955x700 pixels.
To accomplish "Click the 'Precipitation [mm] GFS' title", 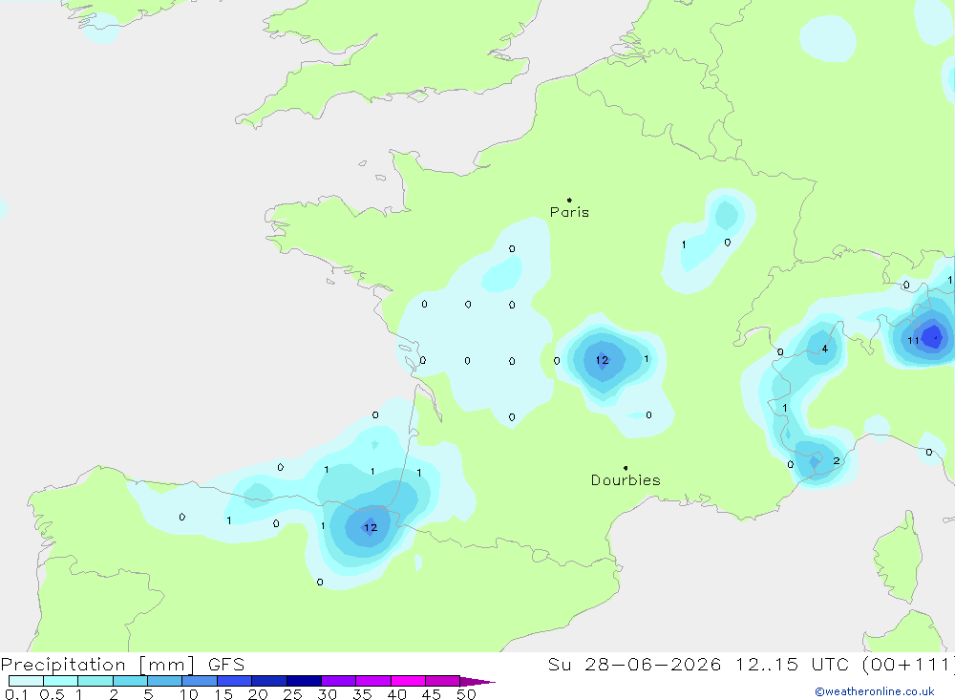I will (x=122, y=665).
